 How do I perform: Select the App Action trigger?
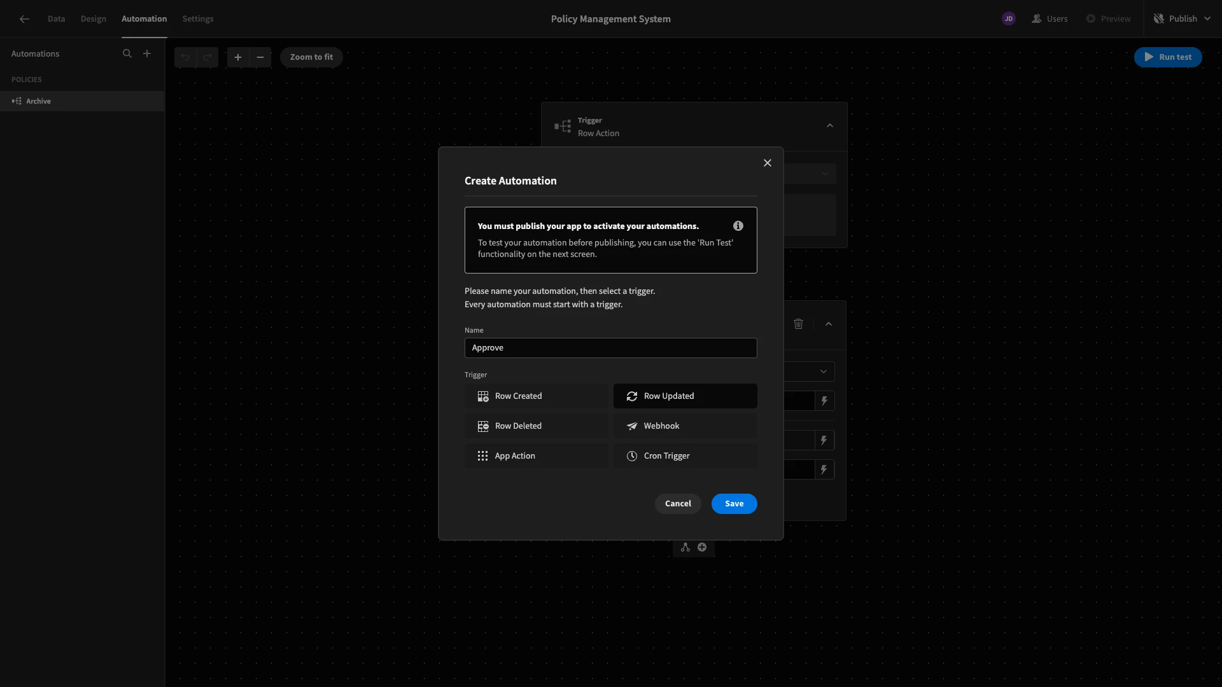tap(537, 456)
